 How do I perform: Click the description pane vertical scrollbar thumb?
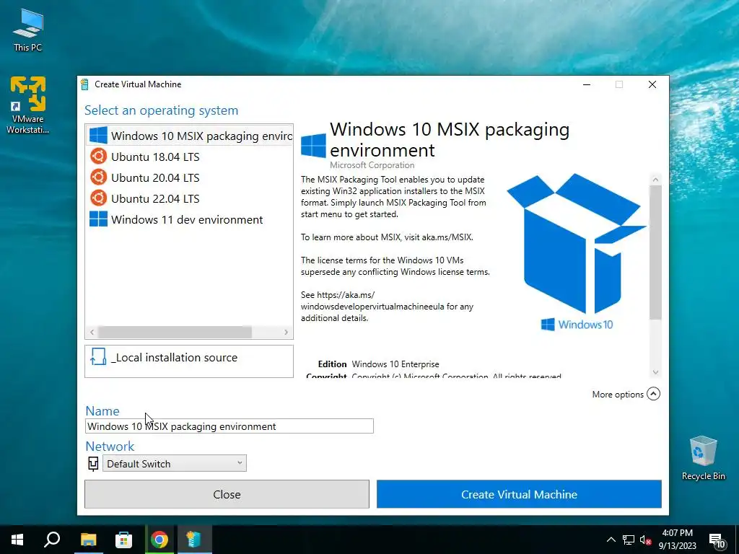pos(655,252)
